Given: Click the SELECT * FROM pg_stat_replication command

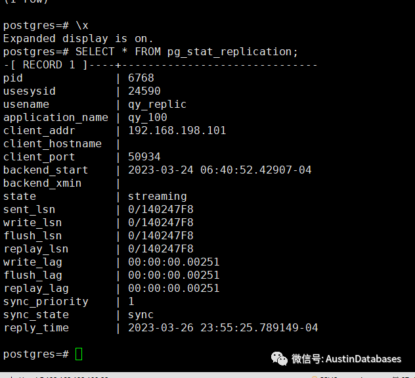Looking at the screenshot, I should pos(187,51).
